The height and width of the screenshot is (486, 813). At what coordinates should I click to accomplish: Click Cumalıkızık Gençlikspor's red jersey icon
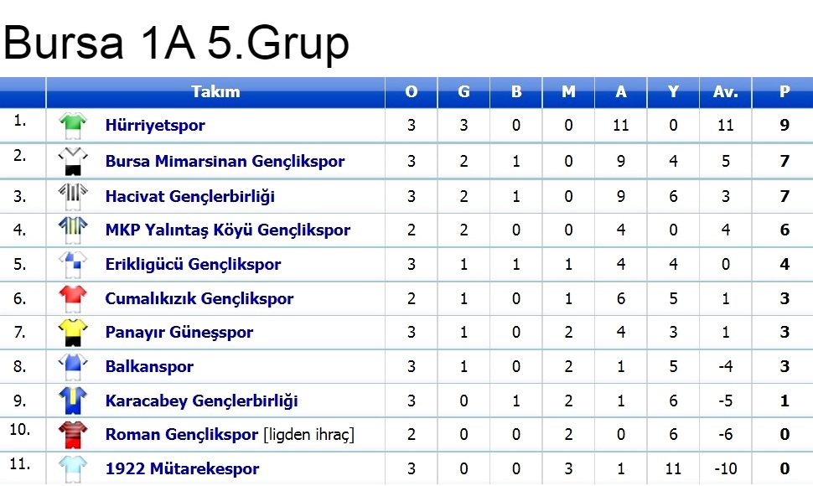click(73, 297)
